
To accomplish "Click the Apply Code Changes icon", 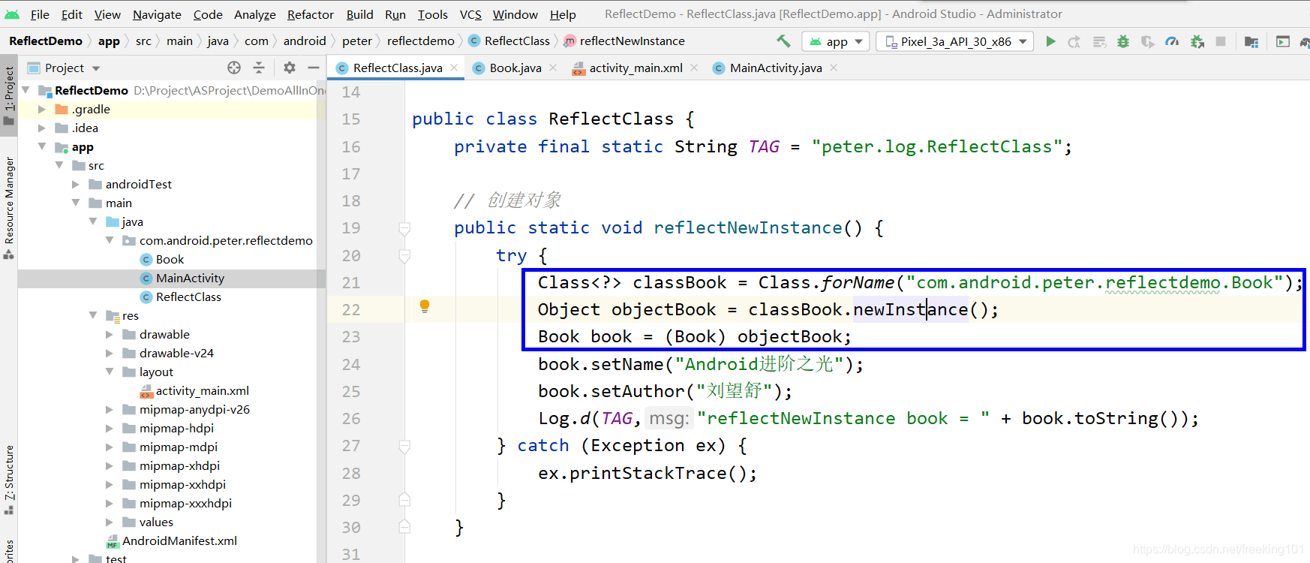I will [x=1099, y=41].
